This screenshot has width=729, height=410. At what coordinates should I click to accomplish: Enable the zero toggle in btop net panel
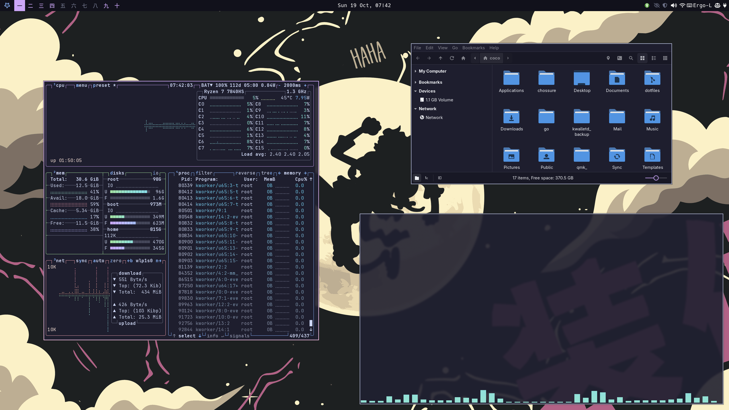(x=115, y=261)
